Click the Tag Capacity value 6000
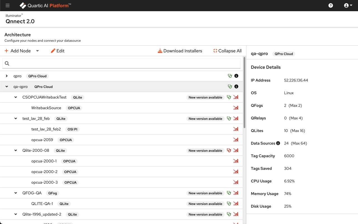The height and width of the screenshot is (224, 358). pos(289,156)
